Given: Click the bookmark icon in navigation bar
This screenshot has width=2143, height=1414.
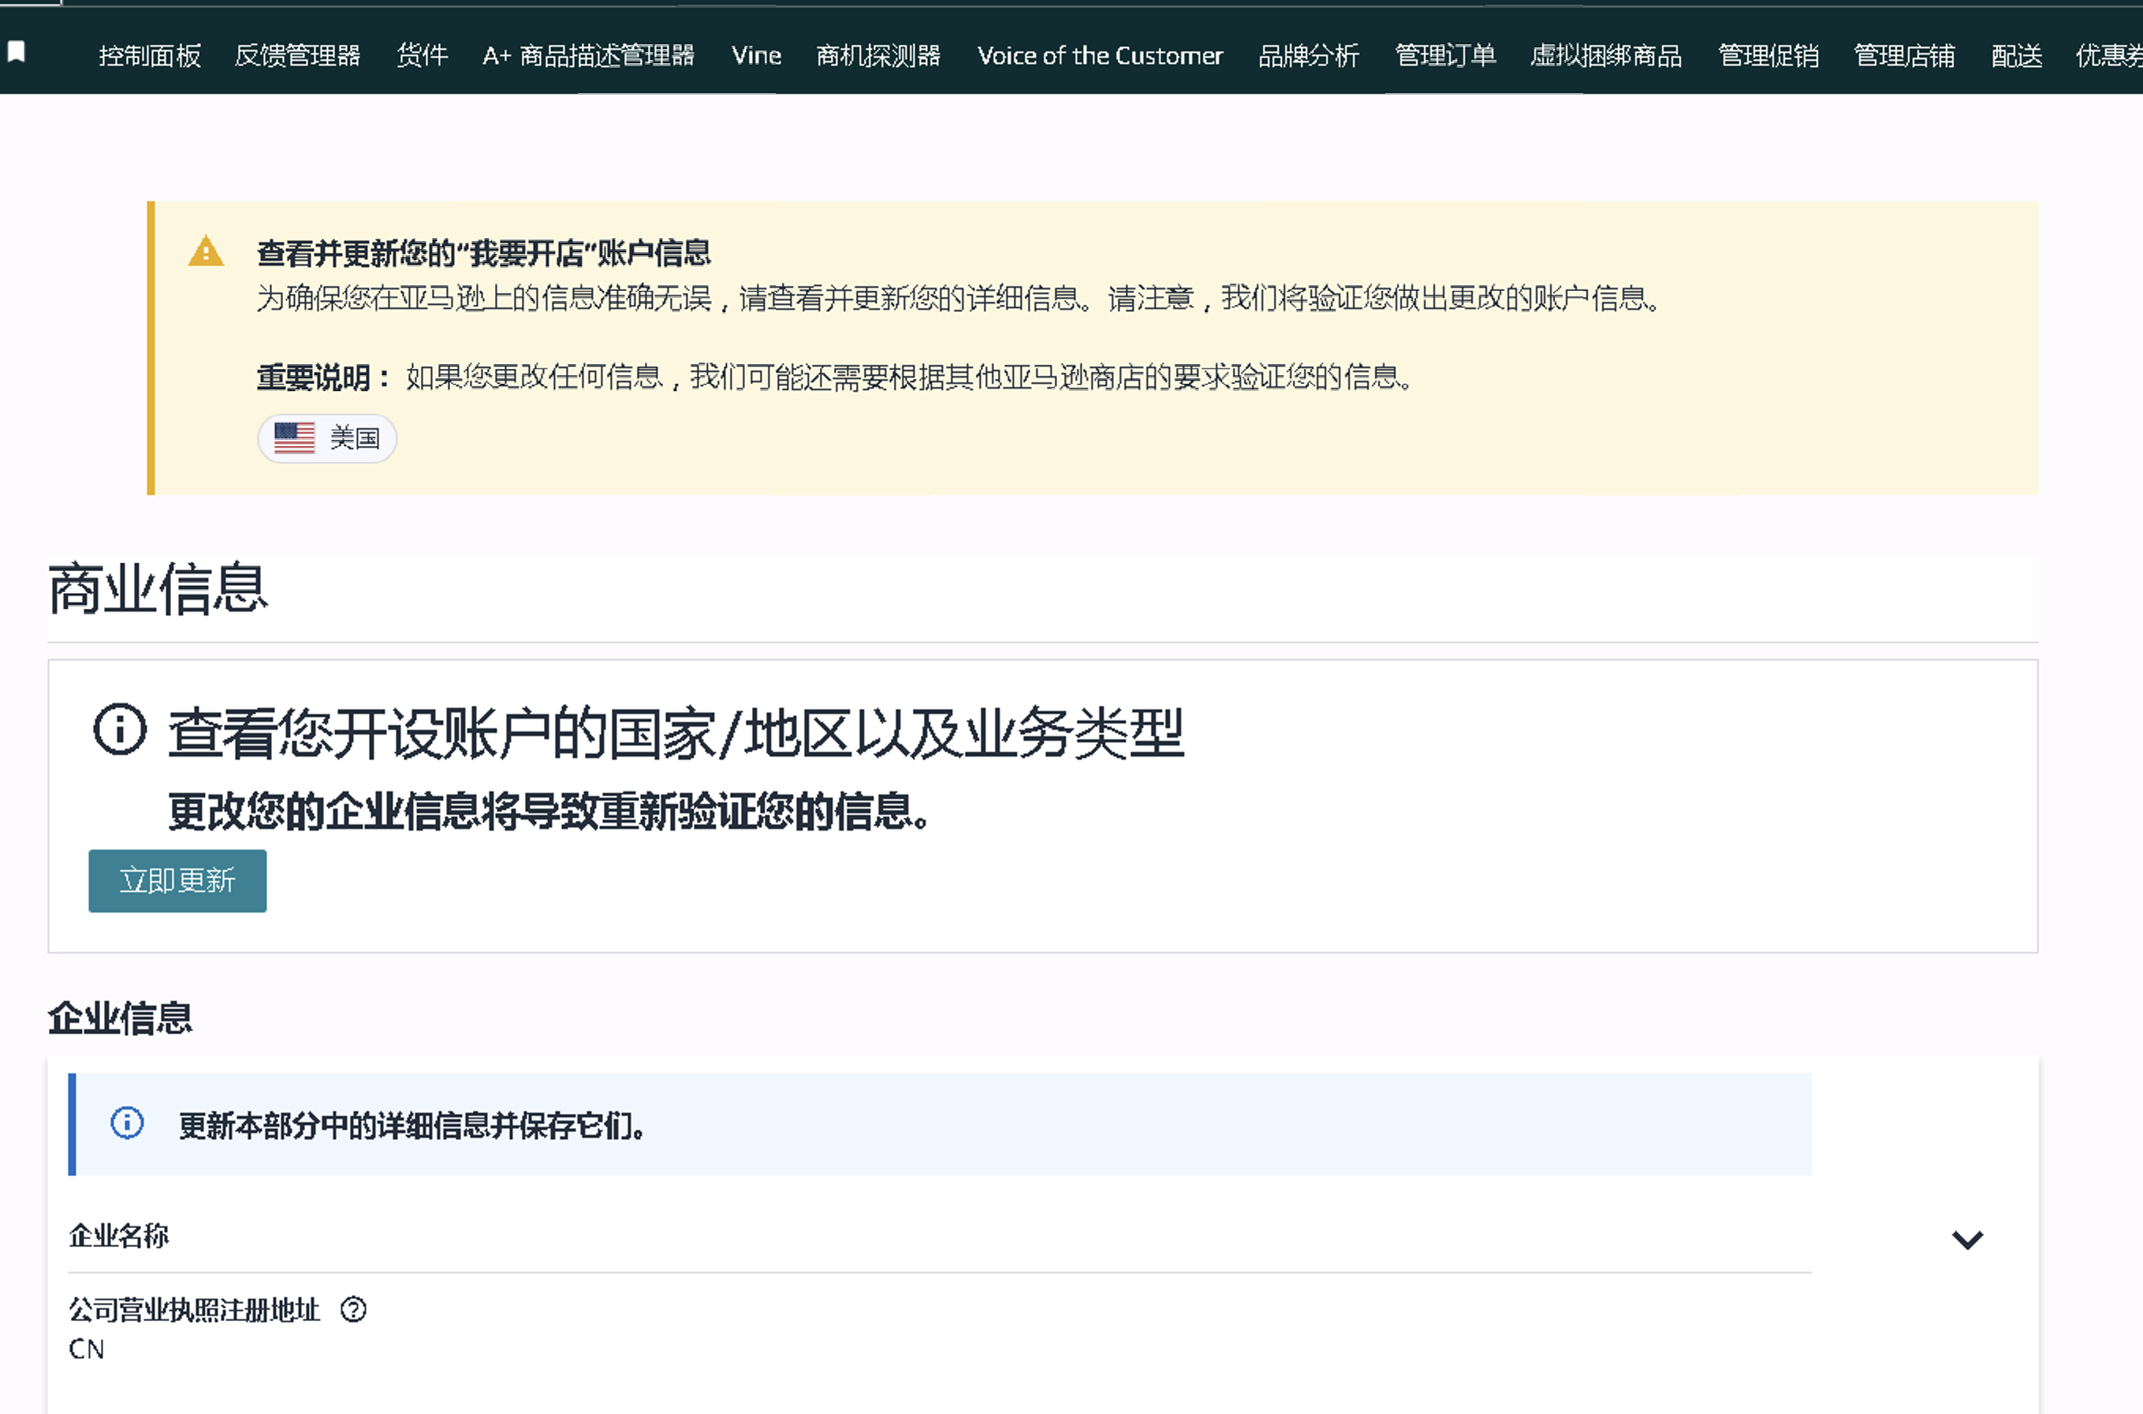Looking at the screenshot, I should tap(17, 52).
